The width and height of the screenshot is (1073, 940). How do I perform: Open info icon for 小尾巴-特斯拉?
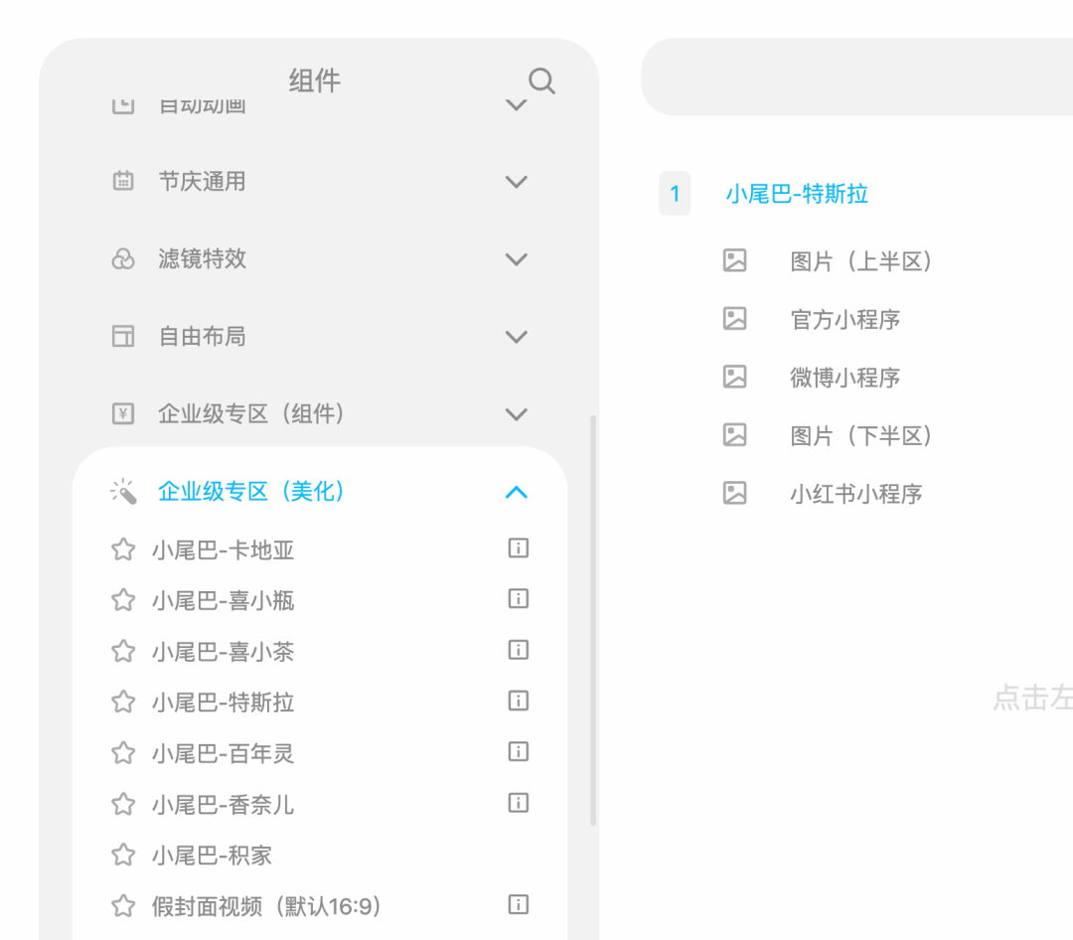coord(518,701)
